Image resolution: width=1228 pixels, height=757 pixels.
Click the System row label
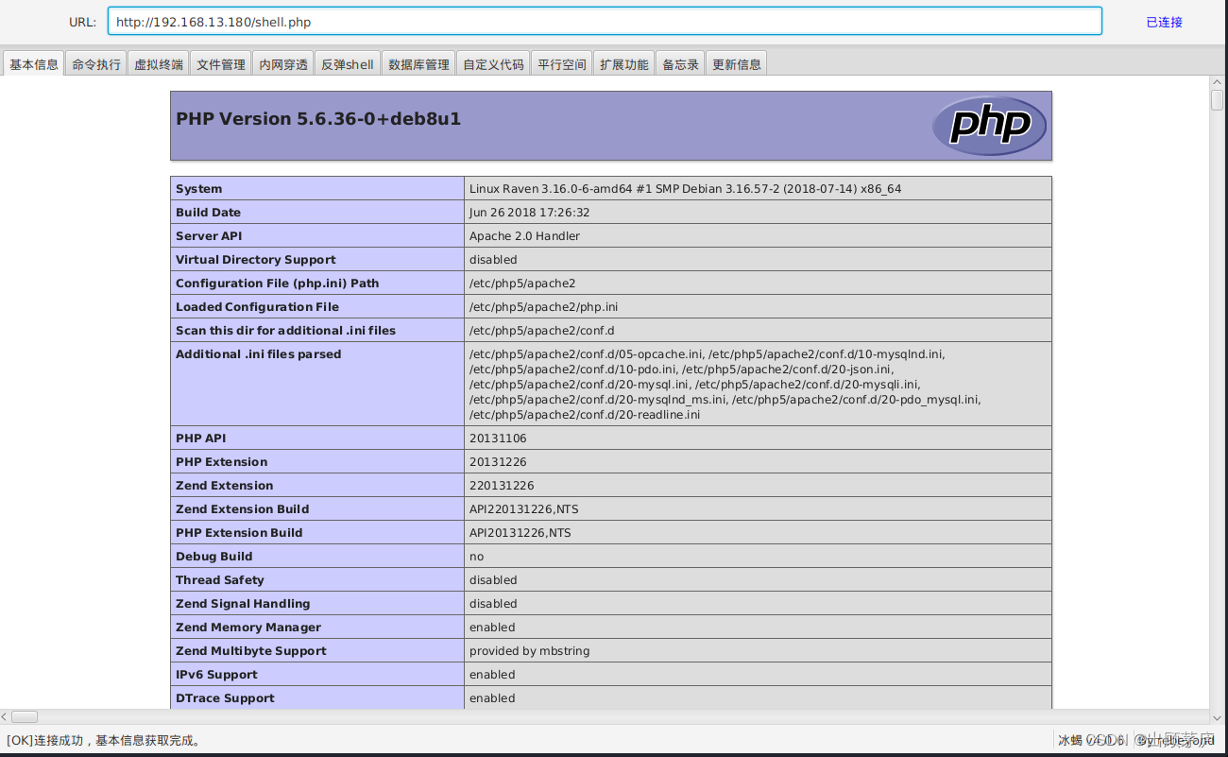pyautogui.click(x=198, y=189)
